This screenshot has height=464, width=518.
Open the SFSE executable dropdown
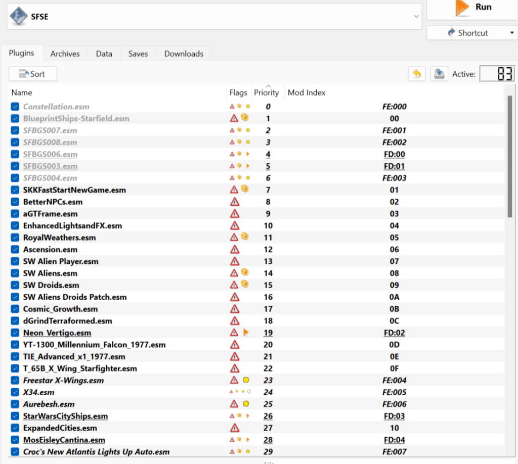[x=416, y=16]
